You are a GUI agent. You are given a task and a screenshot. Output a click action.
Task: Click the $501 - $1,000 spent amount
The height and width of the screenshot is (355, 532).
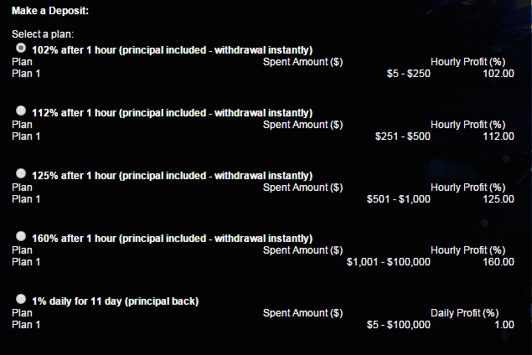399,199
